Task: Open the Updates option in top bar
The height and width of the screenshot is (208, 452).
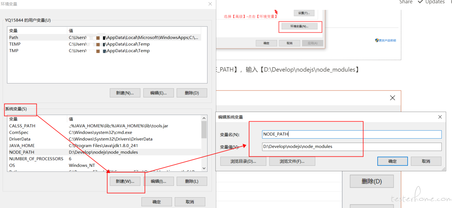Action: point(431,2)
